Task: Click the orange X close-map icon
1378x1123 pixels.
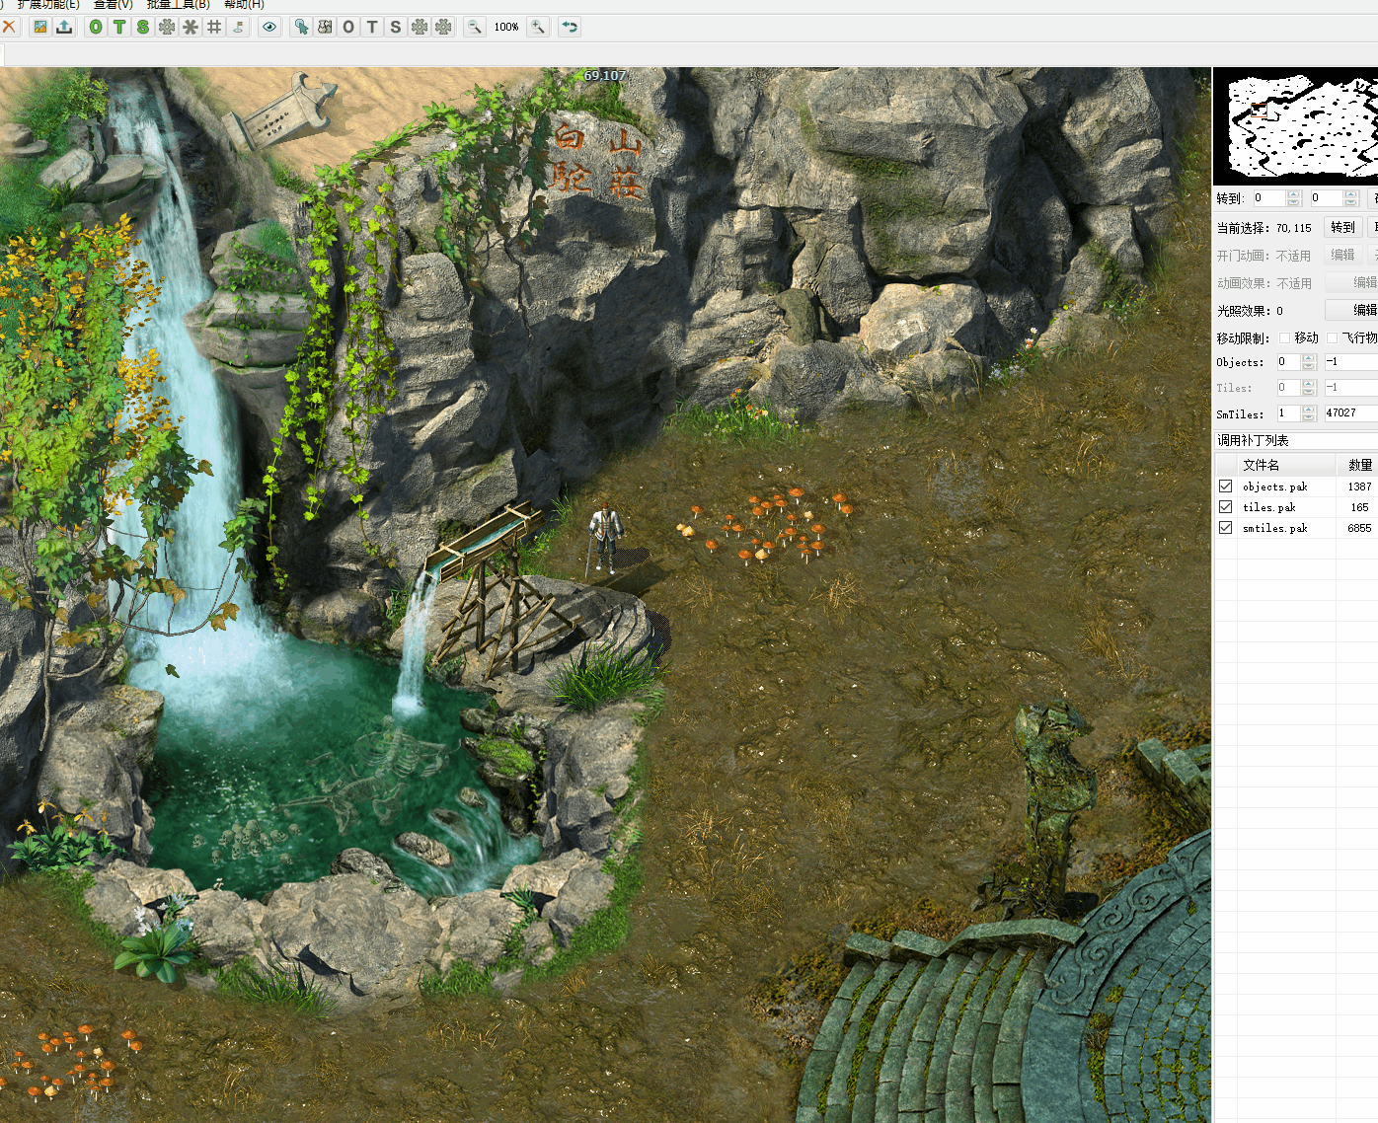Action: [x=8, y=27]
